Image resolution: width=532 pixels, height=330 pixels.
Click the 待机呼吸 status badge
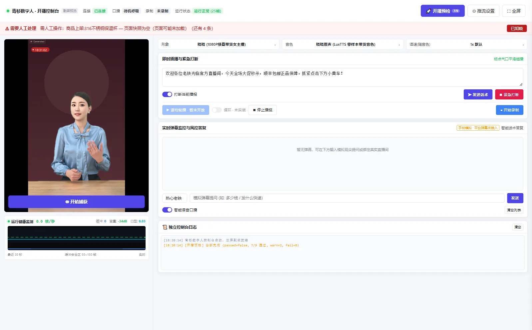point(131,11)
